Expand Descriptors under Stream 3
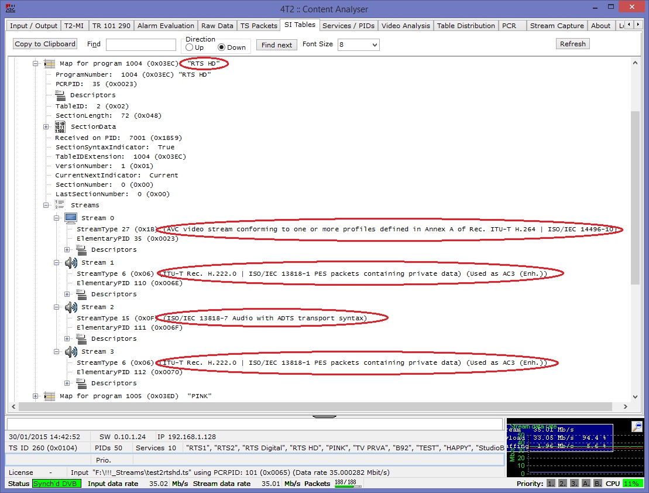Viewport: 649px width, 493px height. point(67,383)
